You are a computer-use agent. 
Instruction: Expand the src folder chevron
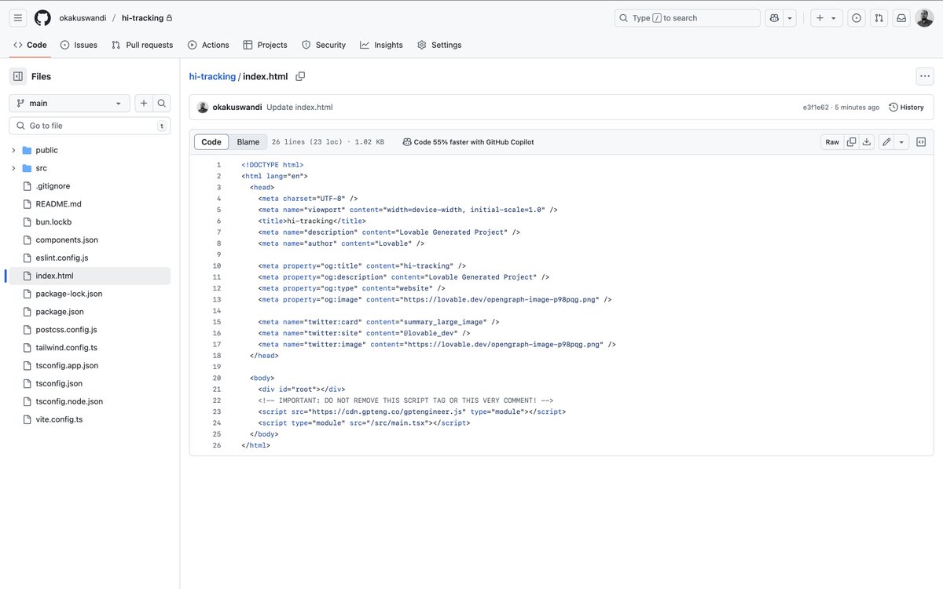[x=13, y=168]
